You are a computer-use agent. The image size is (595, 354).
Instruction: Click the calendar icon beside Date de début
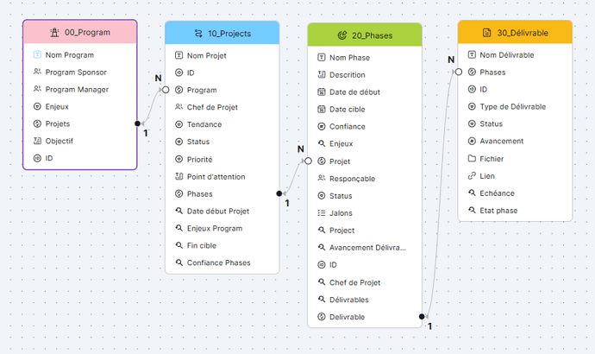click(x=322, y=92)
